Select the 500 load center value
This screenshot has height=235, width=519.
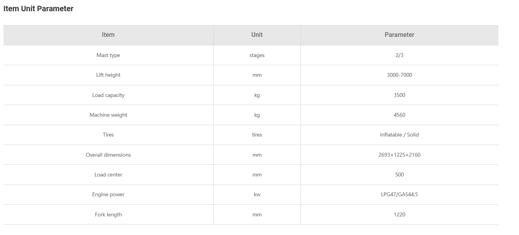coord(399,175)
